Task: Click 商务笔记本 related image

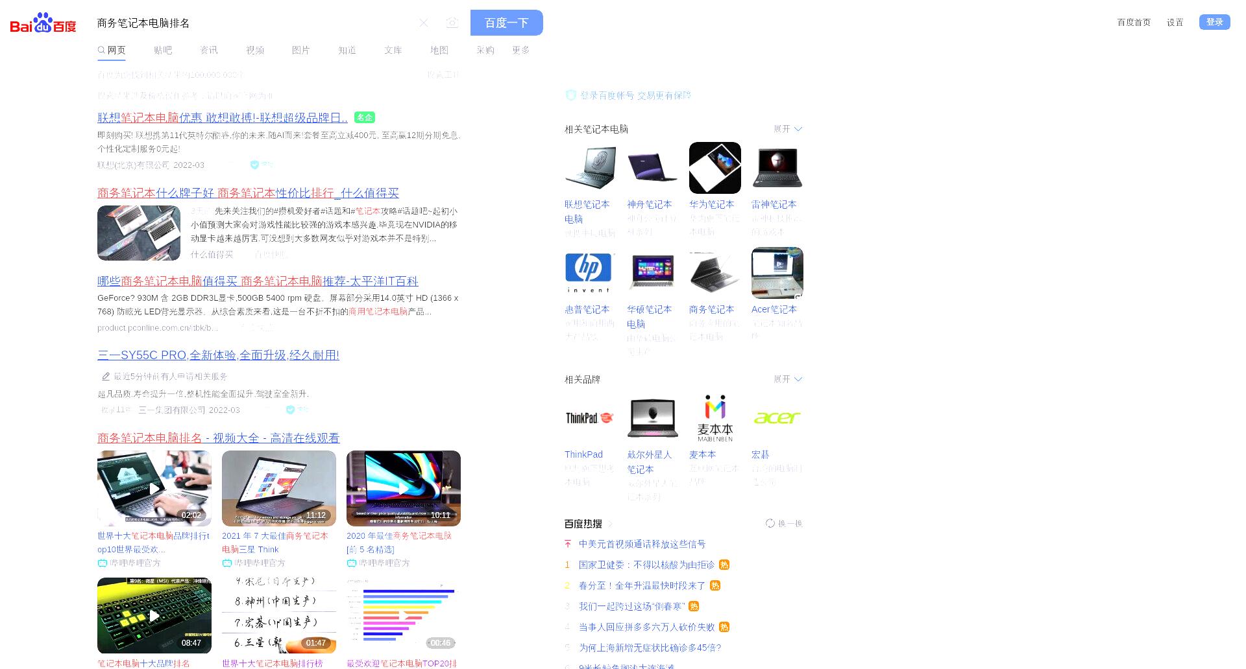Action: click(x=715, y=273)
